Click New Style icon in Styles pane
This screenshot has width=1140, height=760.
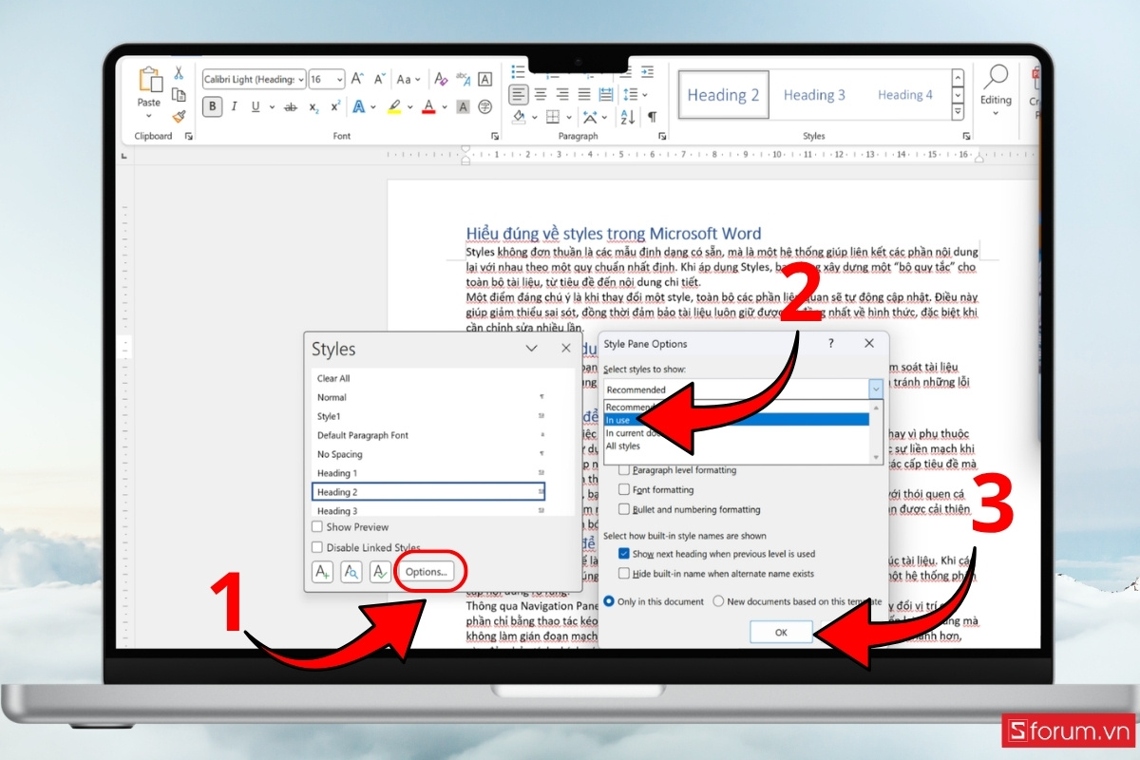coord(322,572)
